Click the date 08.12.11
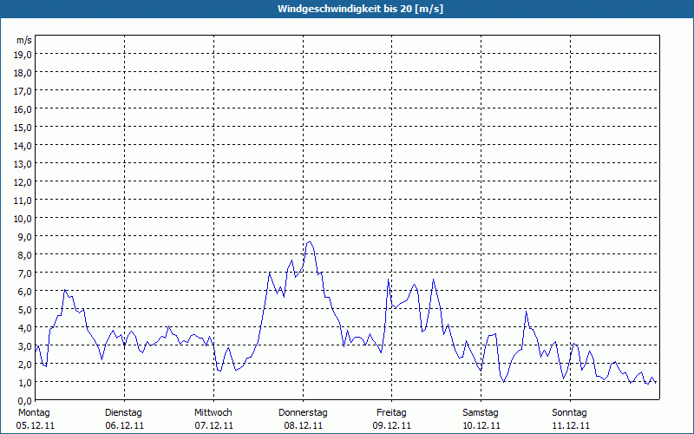 click(303, 426)
